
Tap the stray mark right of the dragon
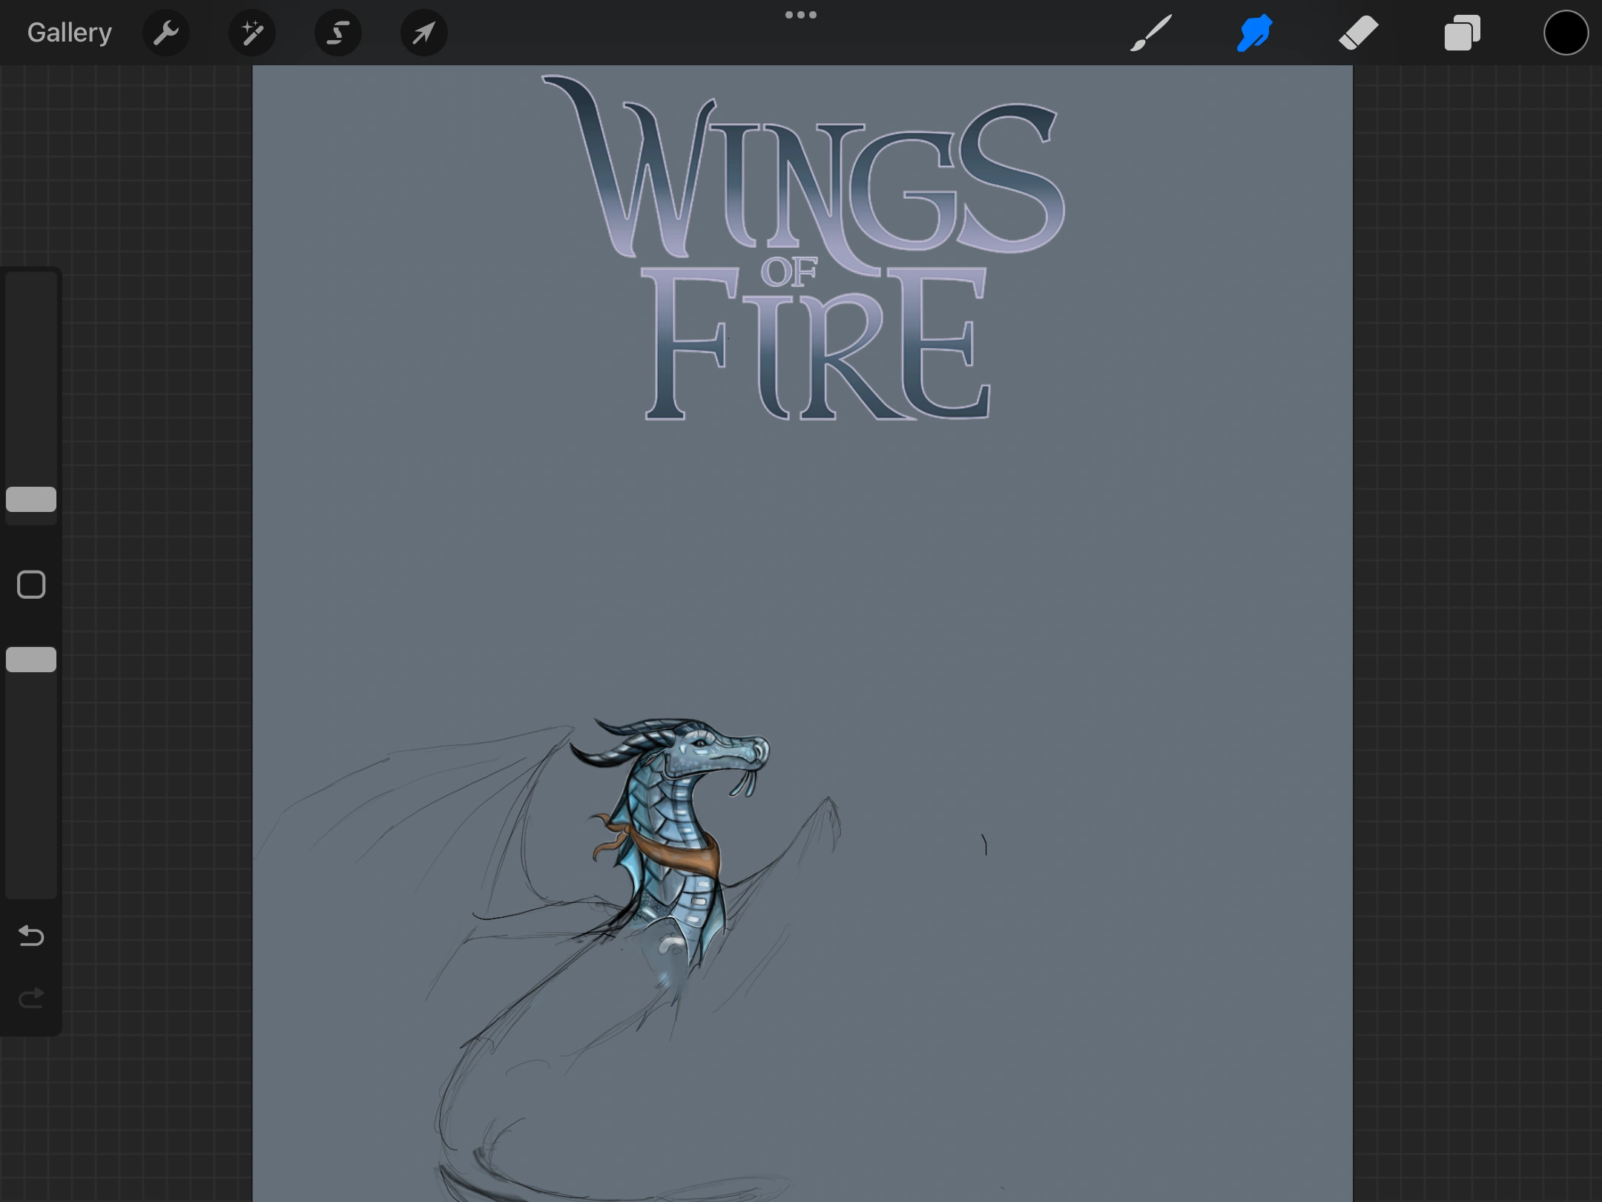coord(984,846)
